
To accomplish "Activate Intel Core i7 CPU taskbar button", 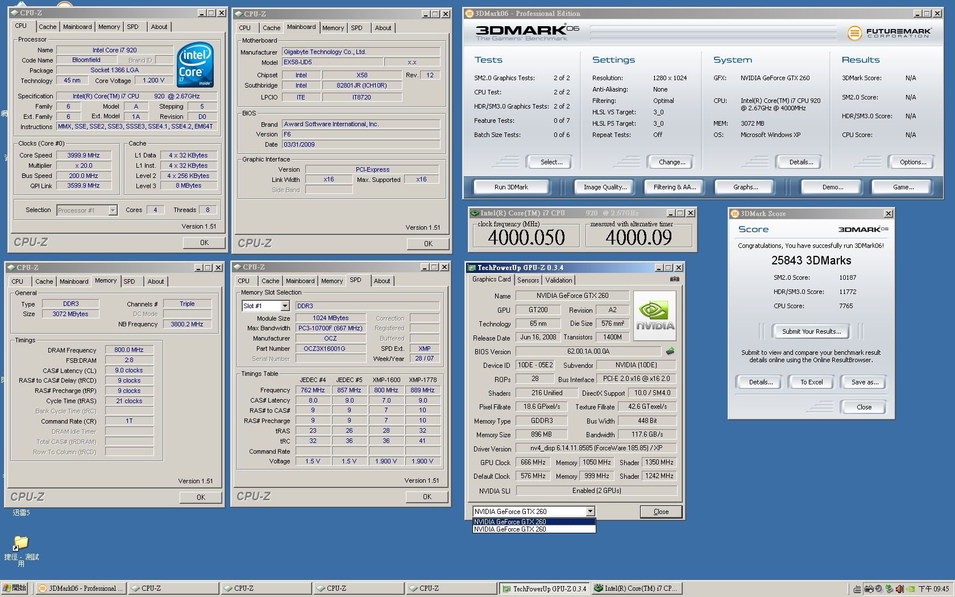I will (637, 588).
